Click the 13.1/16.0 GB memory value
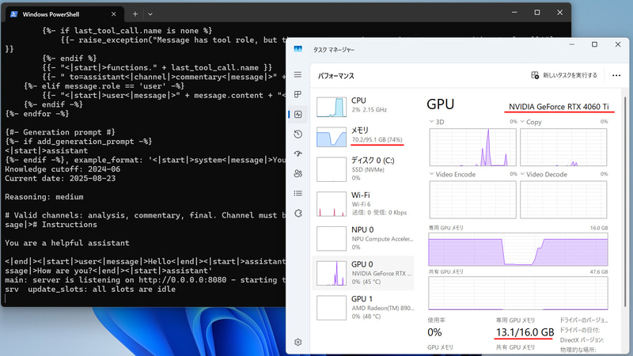Image resolution: width=633 pixels, height=356 pixels. coord(525,332)
